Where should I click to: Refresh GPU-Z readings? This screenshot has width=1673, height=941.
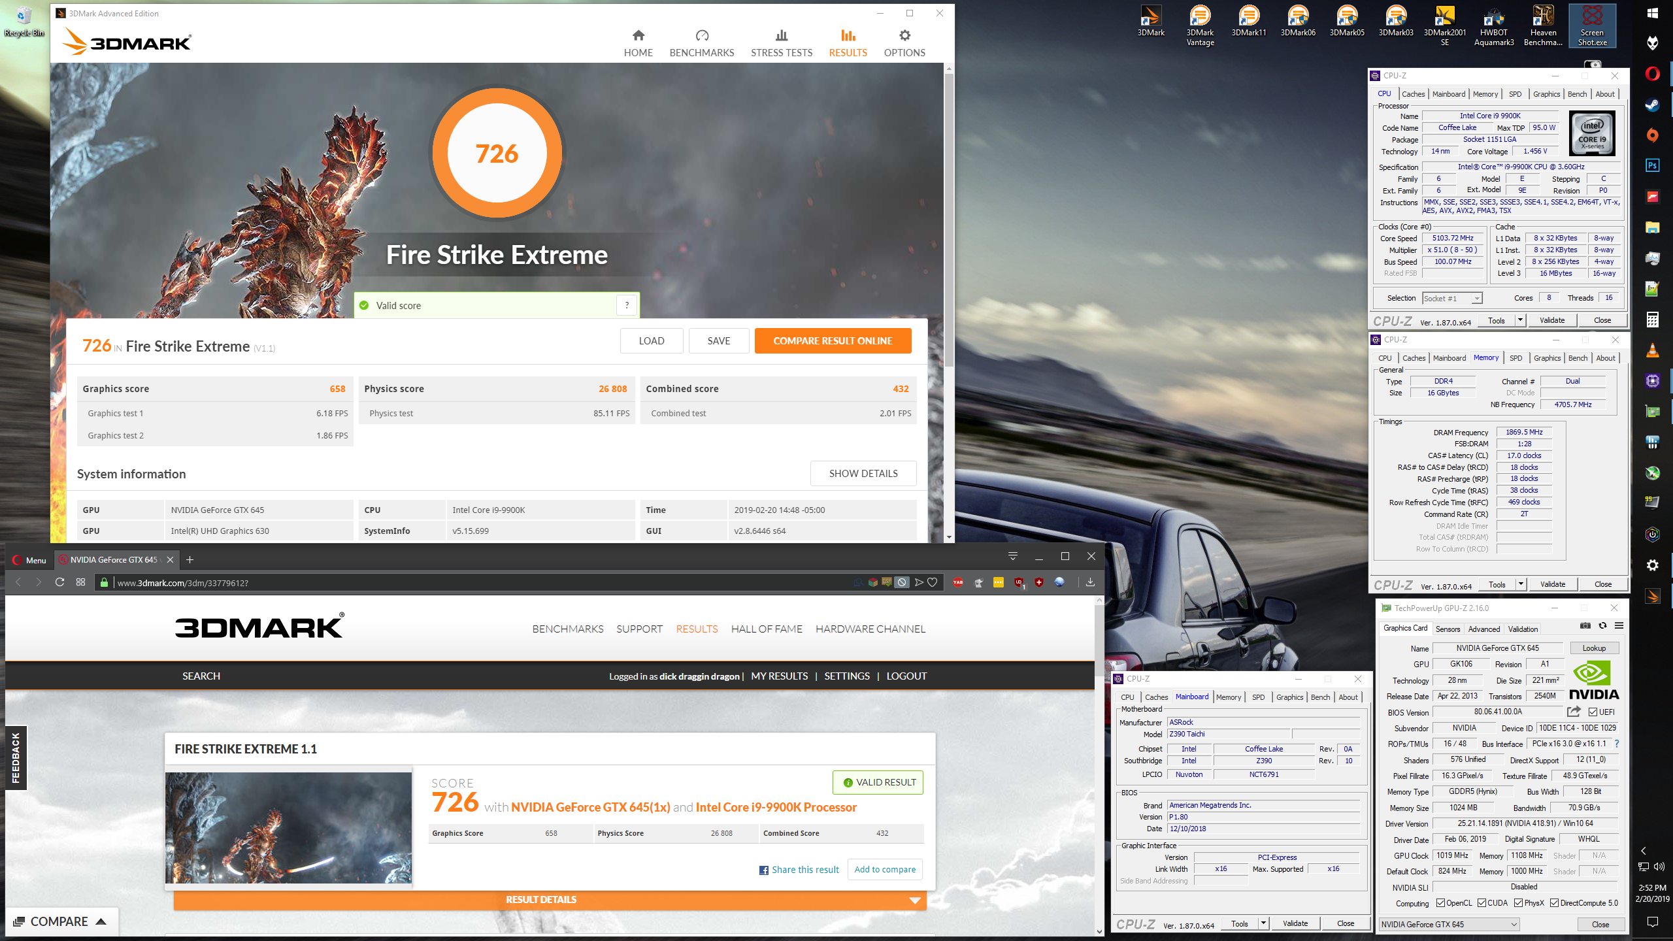[x=1602, y=625]
